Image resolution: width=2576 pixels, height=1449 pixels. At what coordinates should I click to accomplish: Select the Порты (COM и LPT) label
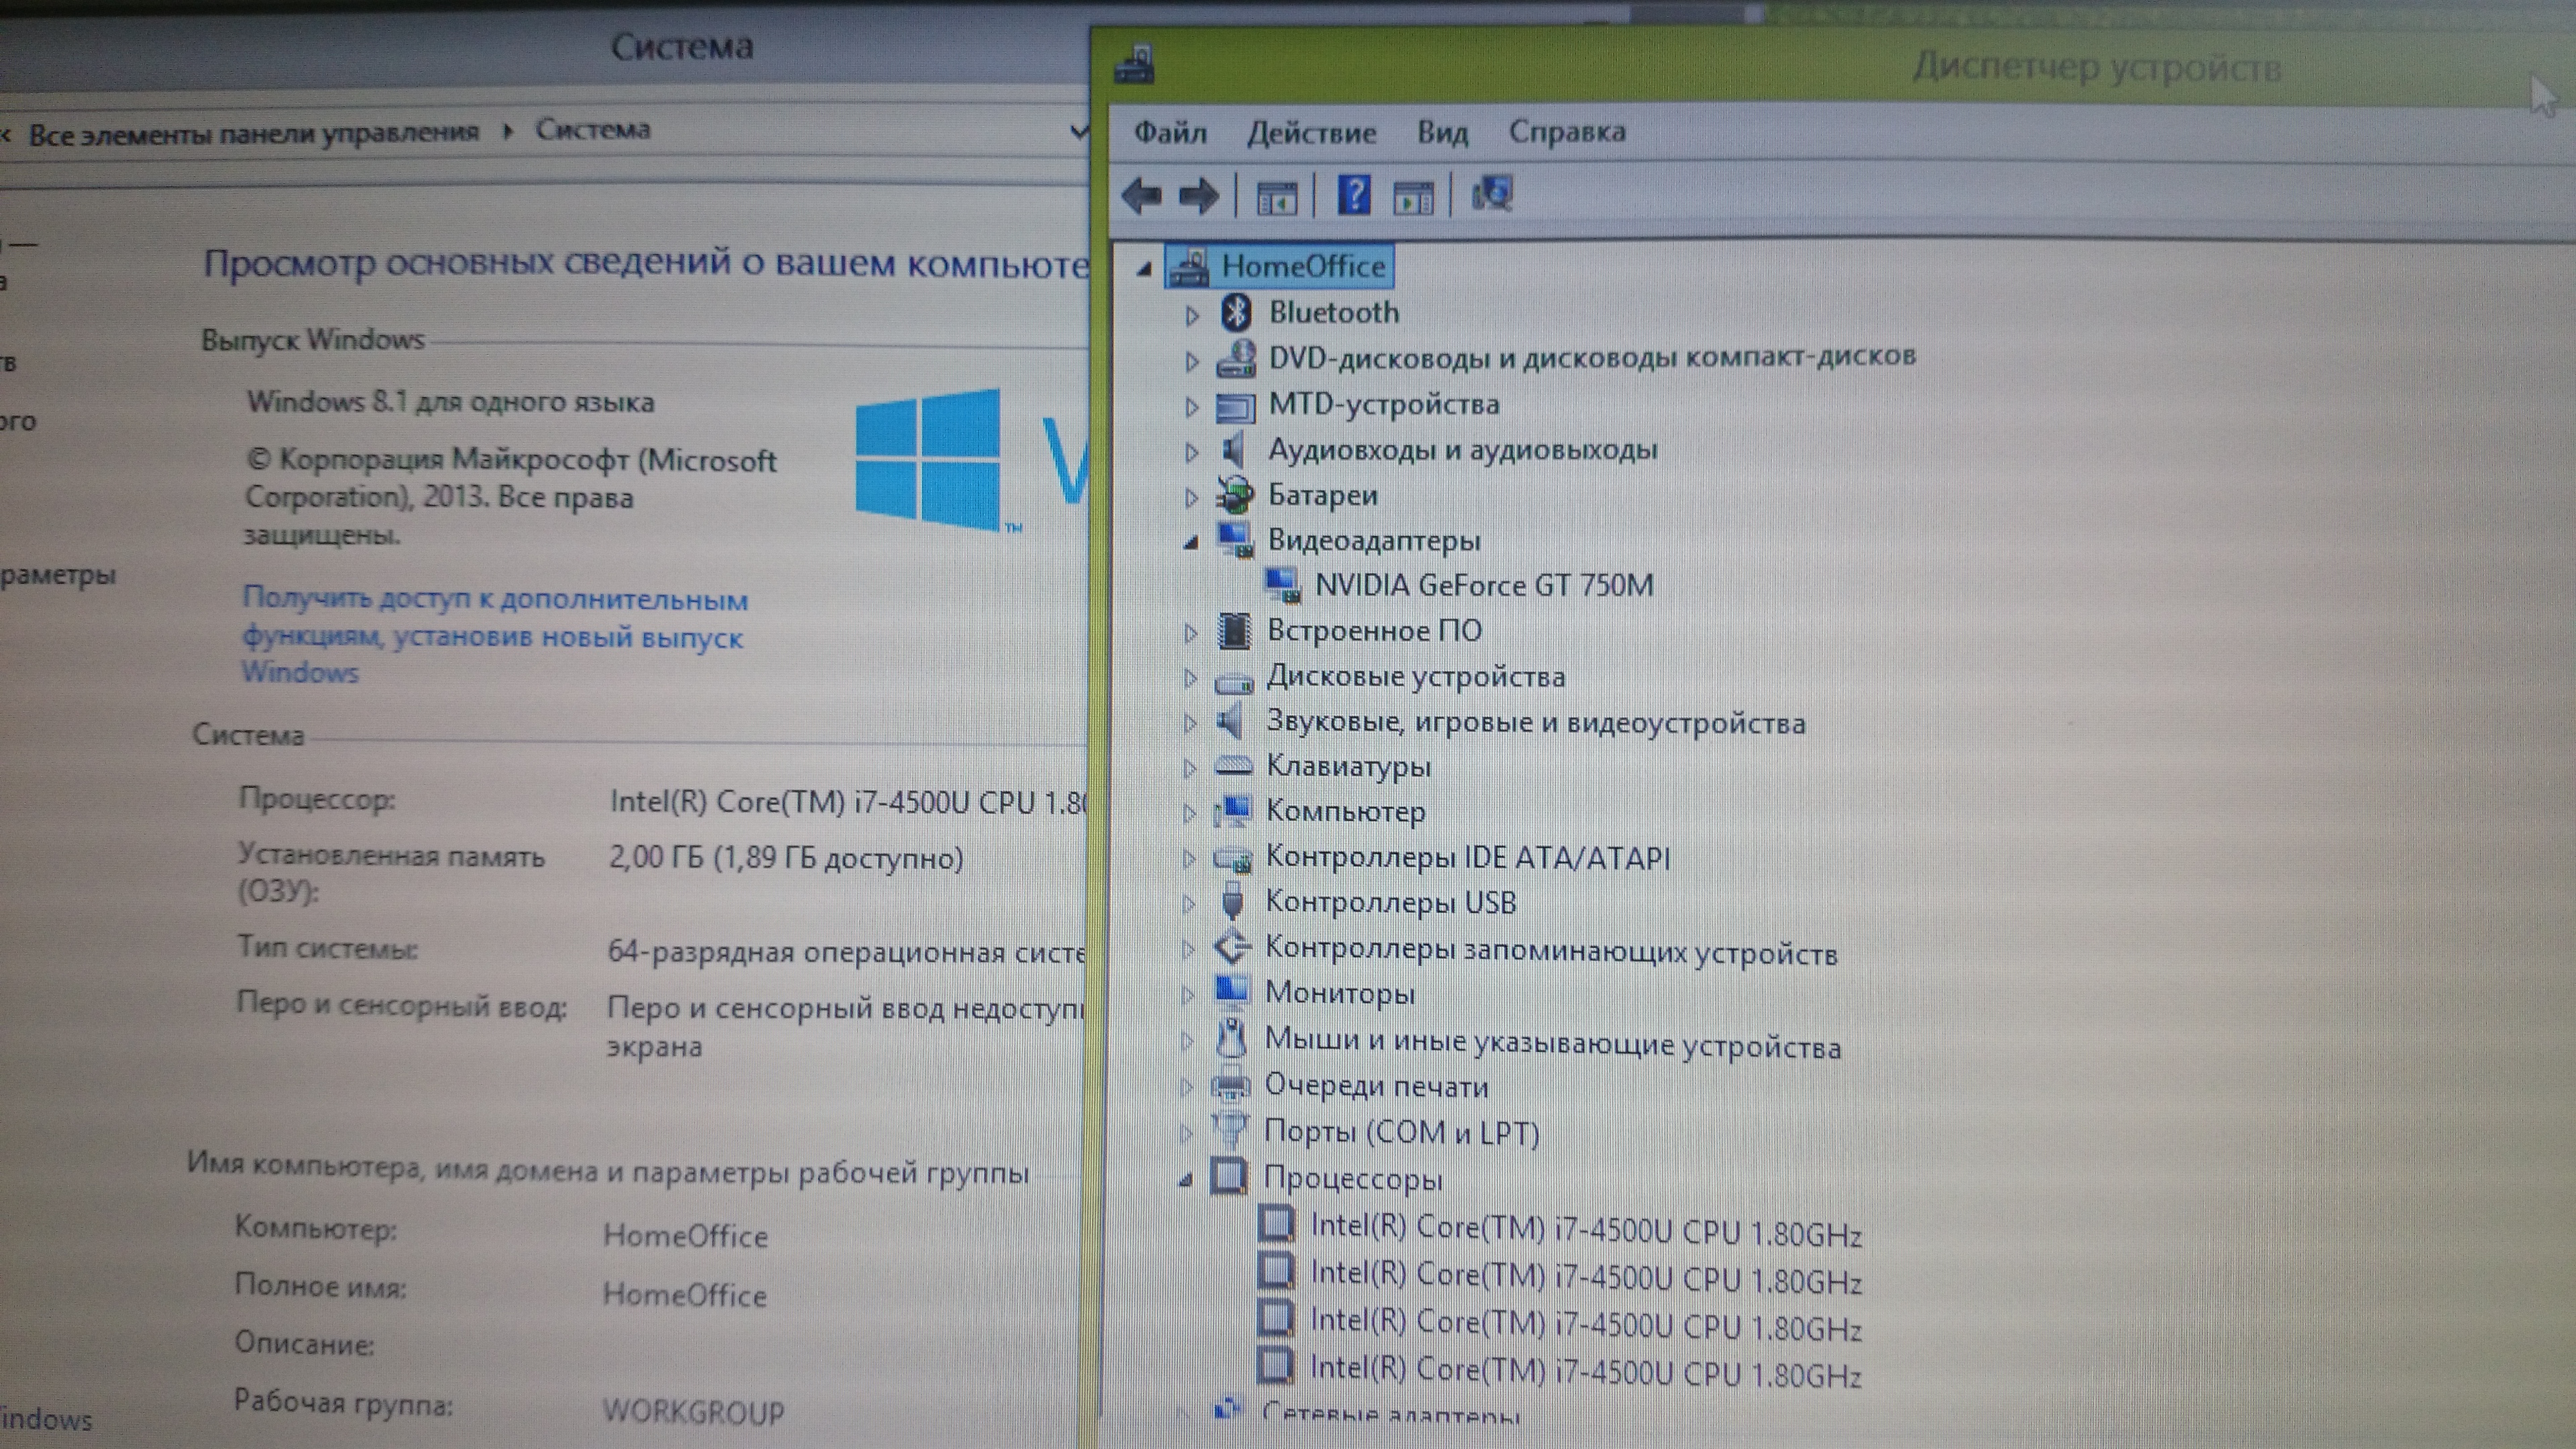[x=1401, y=1133]
